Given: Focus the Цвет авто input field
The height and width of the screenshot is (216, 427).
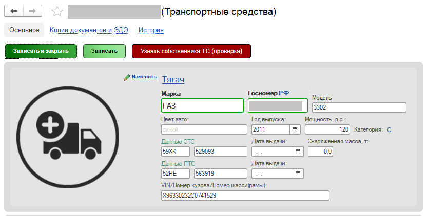Looking at the screenshot, I should (204, 129).
